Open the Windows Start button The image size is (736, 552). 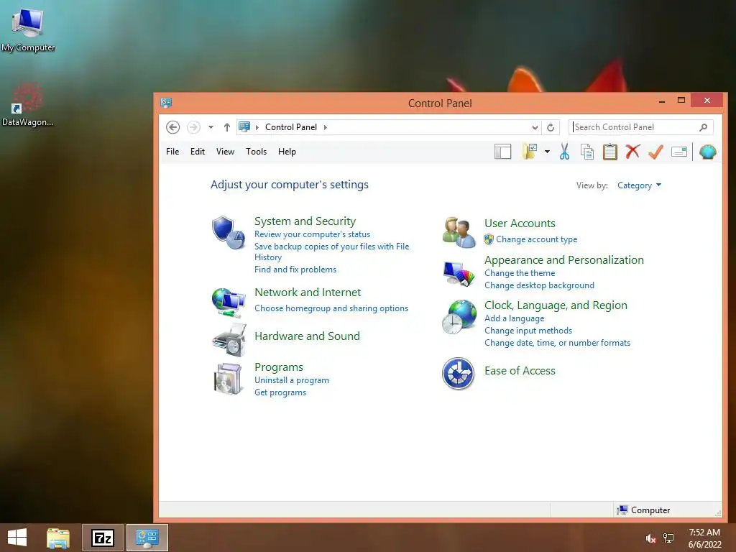pyautogui.click(x=17, y=538)
